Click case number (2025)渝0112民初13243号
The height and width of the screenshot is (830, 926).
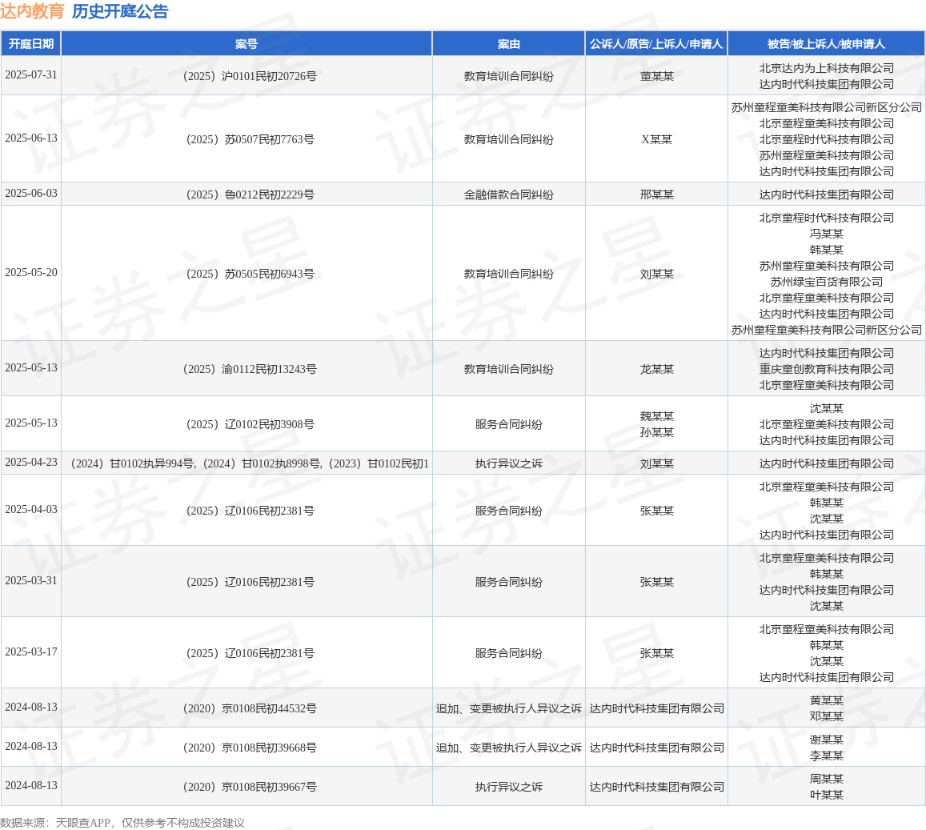250,369
